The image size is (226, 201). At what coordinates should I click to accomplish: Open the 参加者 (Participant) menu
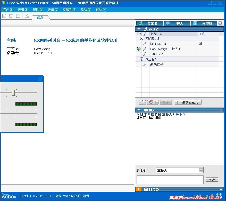click(x=70, y=10)
